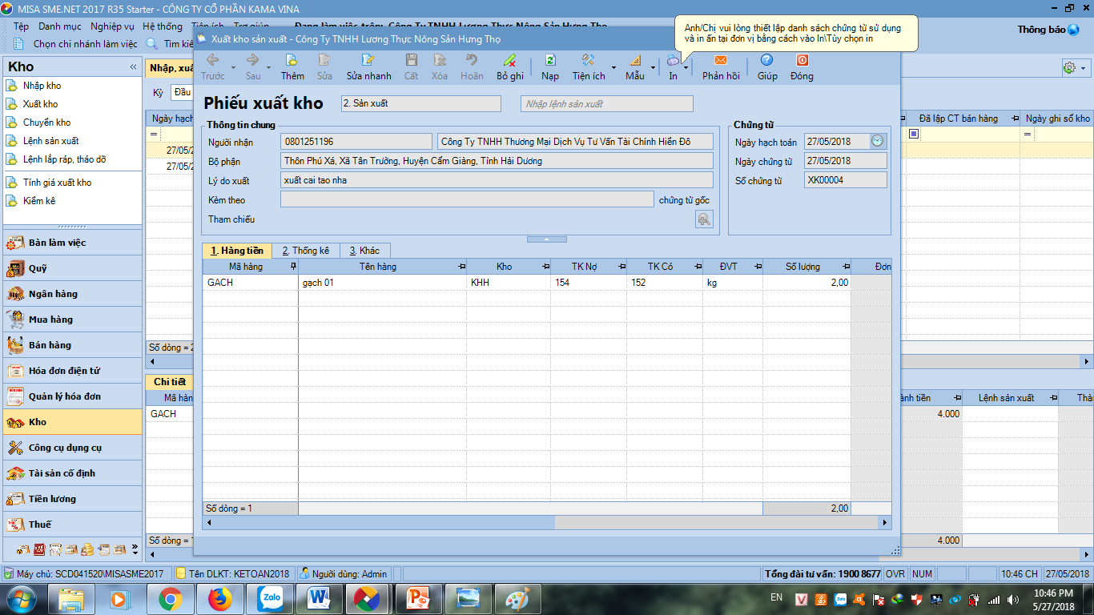Open Nghiệp vụ menu
Viewport: 1094px width, 615px height.
[112, 26]
